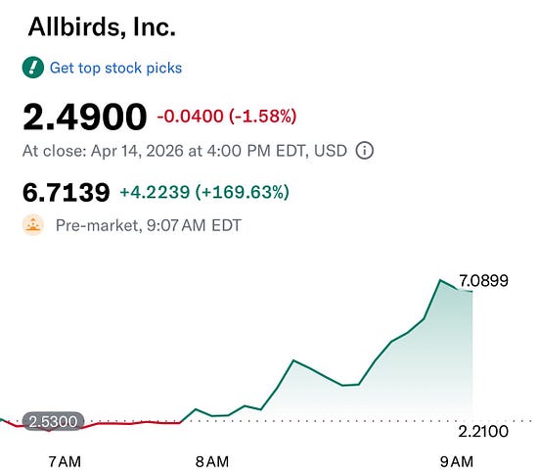Click the 2.5300 previous close badge
This screenshot has height=472, width=538.
point(53,421)
